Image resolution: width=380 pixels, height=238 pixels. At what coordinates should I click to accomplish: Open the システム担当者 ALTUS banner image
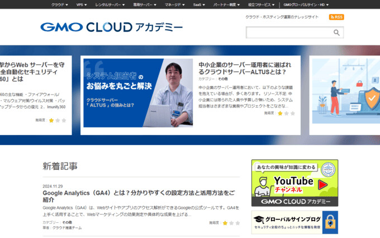click(x=138, y=93)
